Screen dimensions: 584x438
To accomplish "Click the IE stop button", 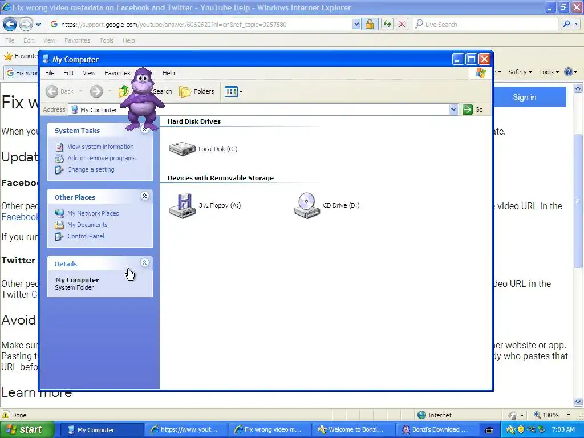I will pyautogui.click(x=402, y=25).
